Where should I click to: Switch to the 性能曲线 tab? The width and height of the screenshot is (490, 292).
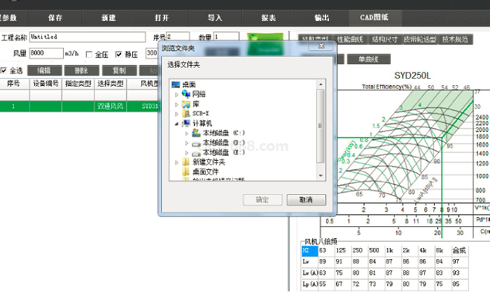[351, 39]
